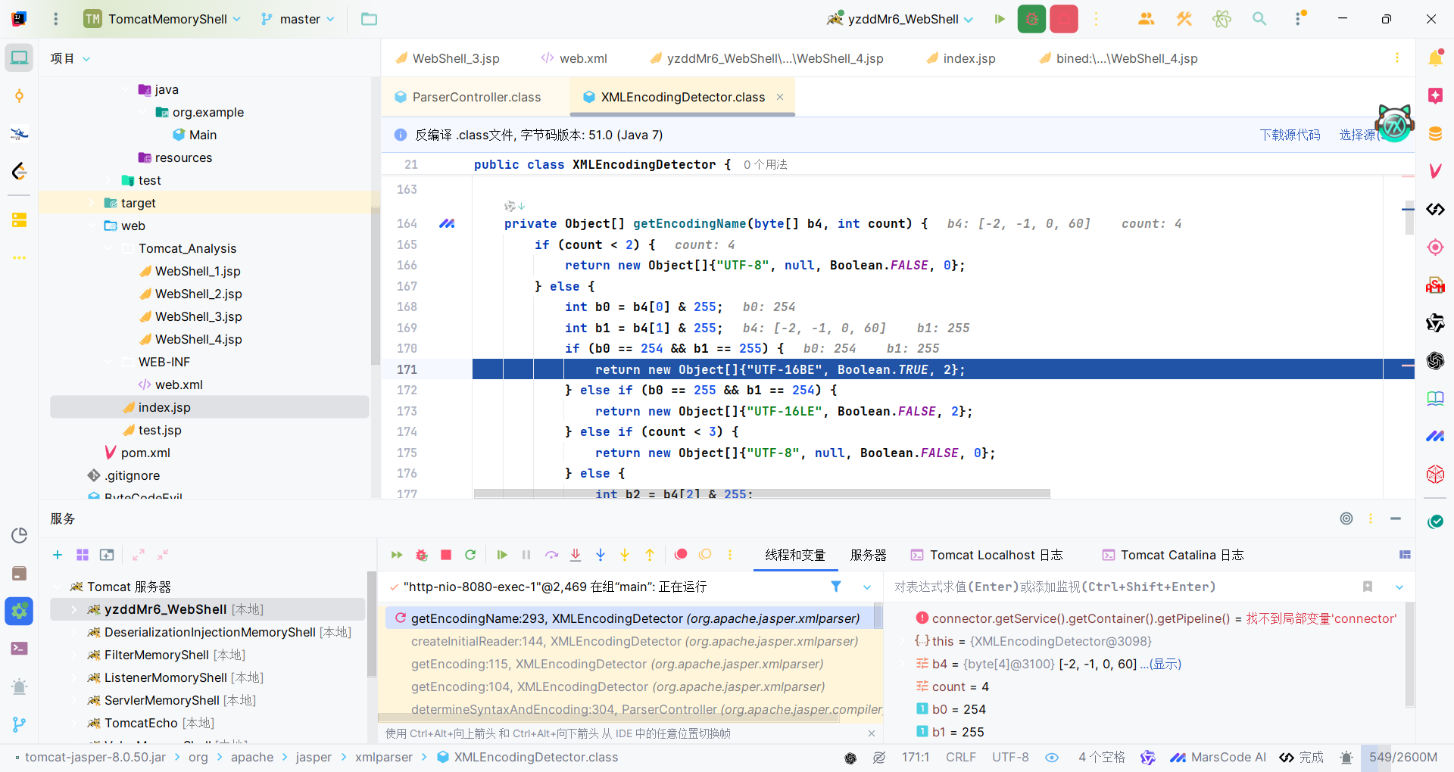Expand yzddMr6_WebShell service node

(73, 609)
